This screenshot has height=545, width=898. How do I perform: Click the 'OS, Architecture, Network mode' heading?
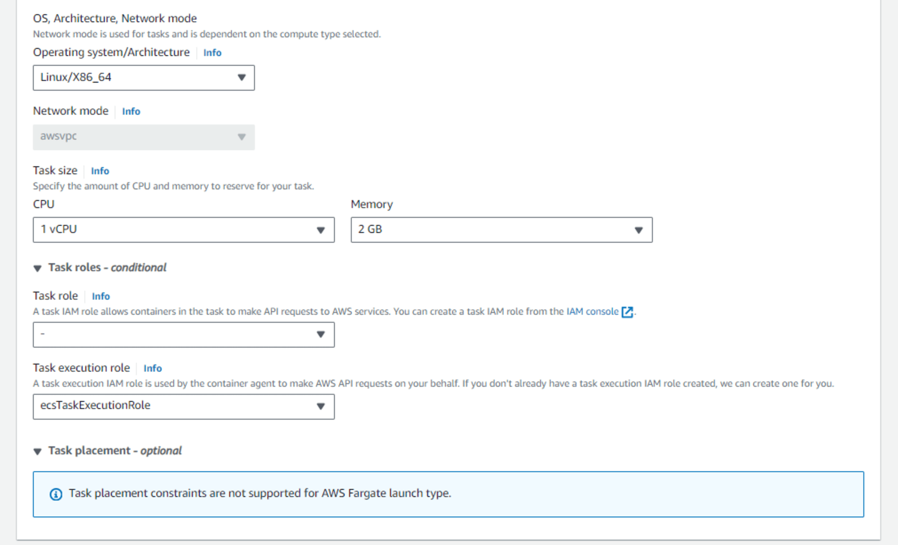pos(115,18)
